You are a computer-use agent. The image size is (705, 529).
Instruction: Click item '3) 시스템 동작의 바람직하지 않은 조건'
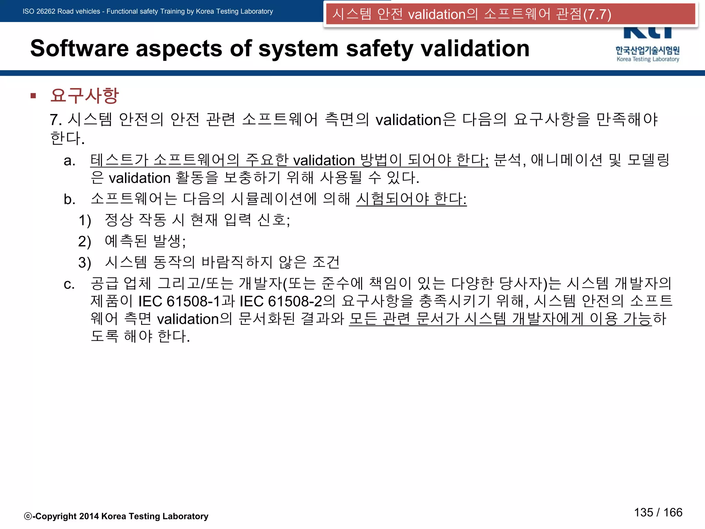coord(209,262)
